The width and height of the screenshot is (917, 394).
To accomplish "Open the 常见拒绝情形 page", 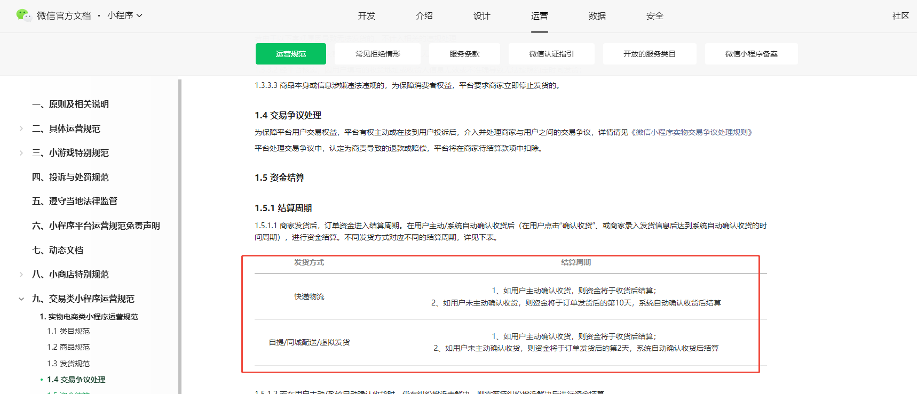I will (x=378, y=54).
